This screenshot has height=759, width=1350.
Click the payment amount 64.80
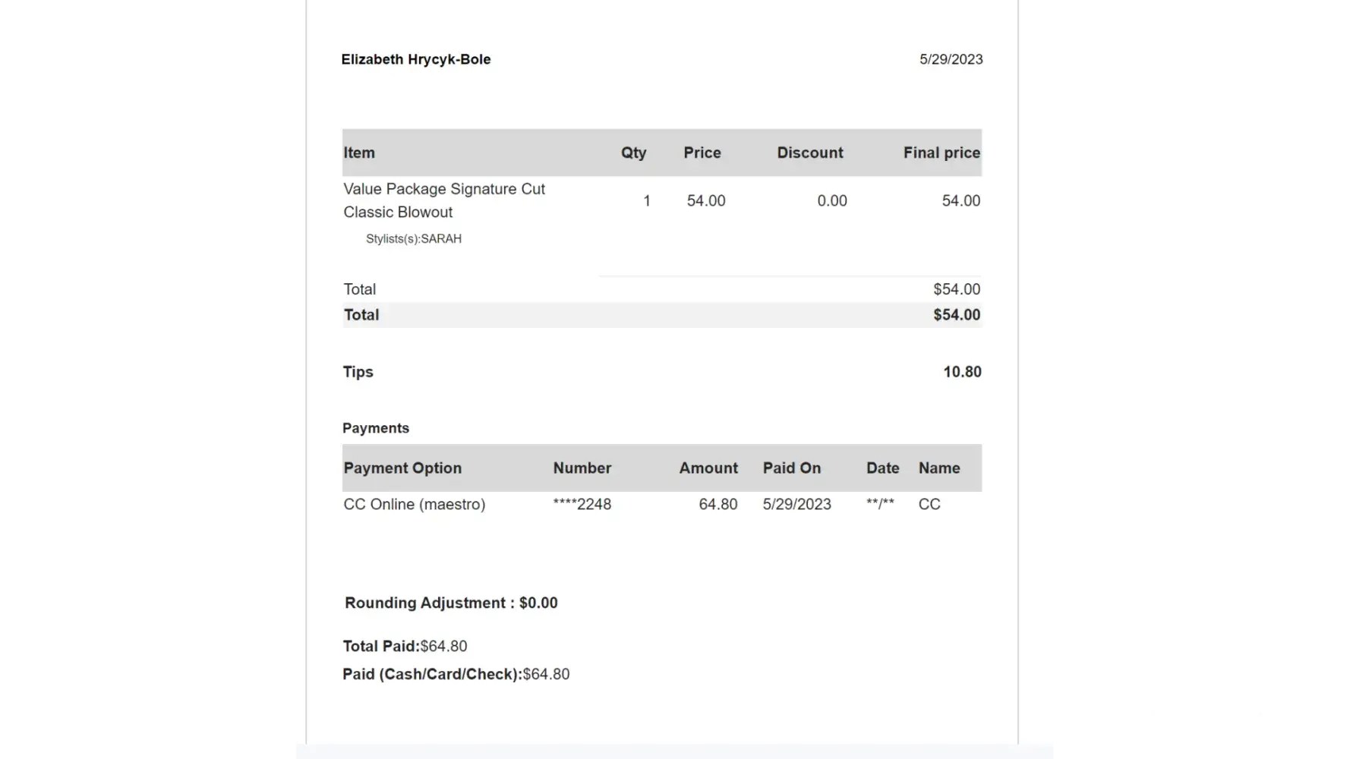click(x=718, y=505)
